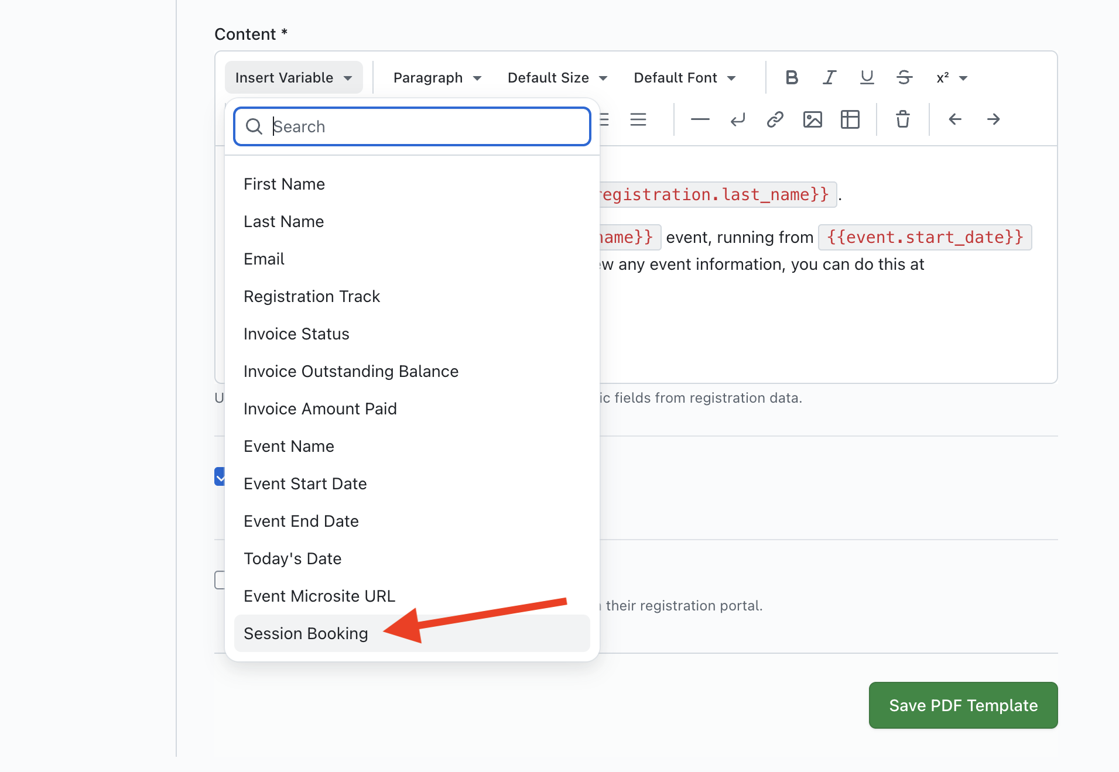Redo with the right arrow icon
The width and height of the screenshot is (1119, 772).
click(x=993, y=119)
